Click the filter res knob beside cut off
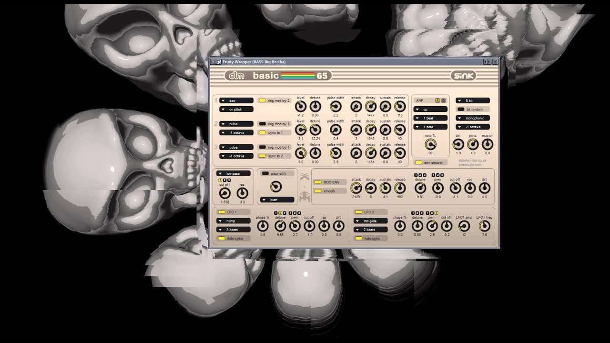 click(242, 193)
